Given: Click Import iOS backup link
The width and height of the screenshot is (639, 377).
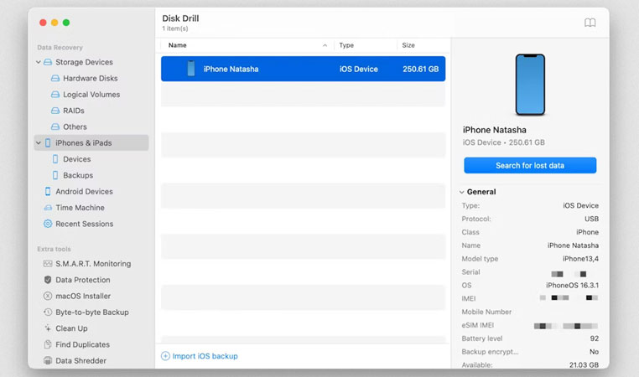Looking at the screenshot, I should pos(205,356).
